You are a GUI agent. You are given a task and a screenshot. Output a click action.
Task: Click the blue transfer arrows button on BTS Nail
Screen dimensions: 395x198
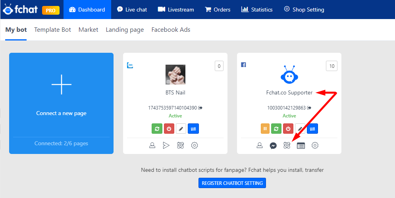tap(193, 129)
